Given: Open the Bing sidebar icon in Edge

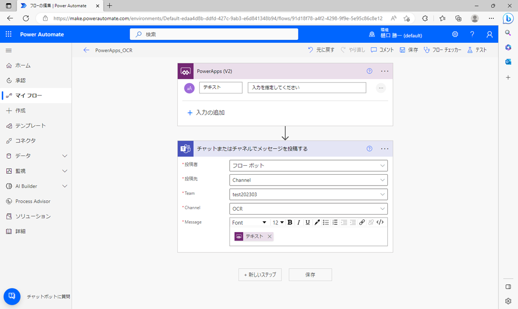Looking at the screenshot, I should click(x=508, y=19).
